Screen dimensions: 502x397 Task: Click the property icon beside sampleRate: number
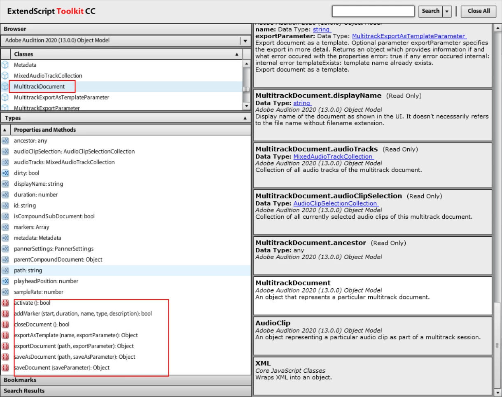(x=5, y=292)
